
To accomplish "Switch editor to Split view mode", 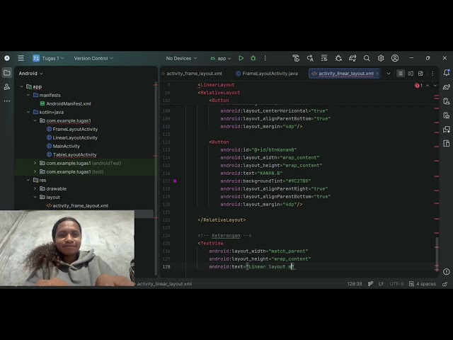I will pyautogui.click(x=411, y=74).
